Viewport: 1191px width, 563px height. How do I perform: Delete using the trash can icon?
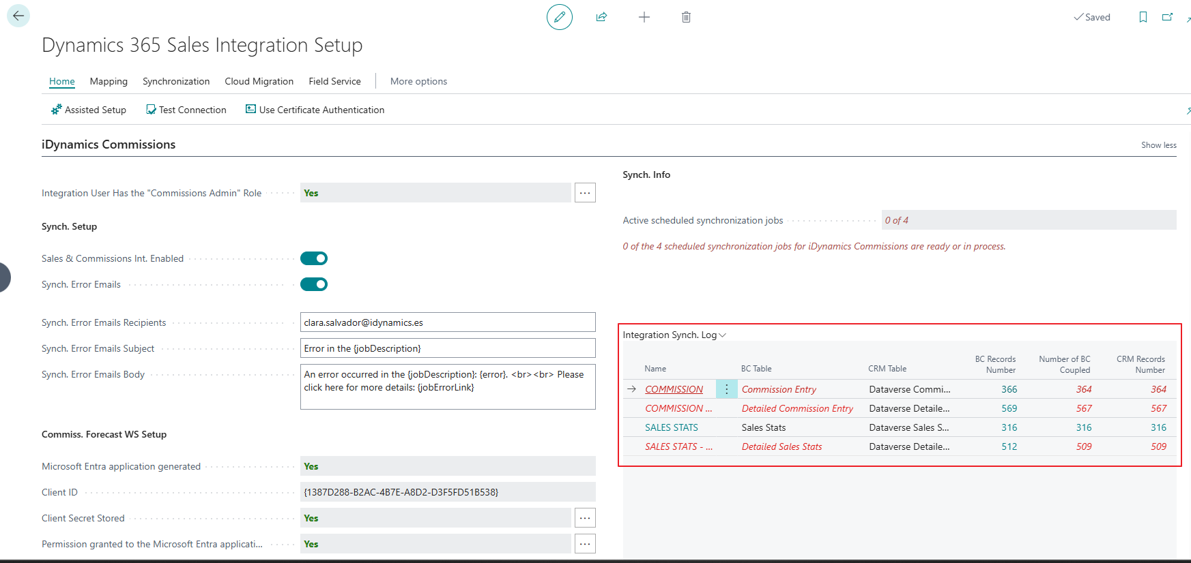click(687, 17)
